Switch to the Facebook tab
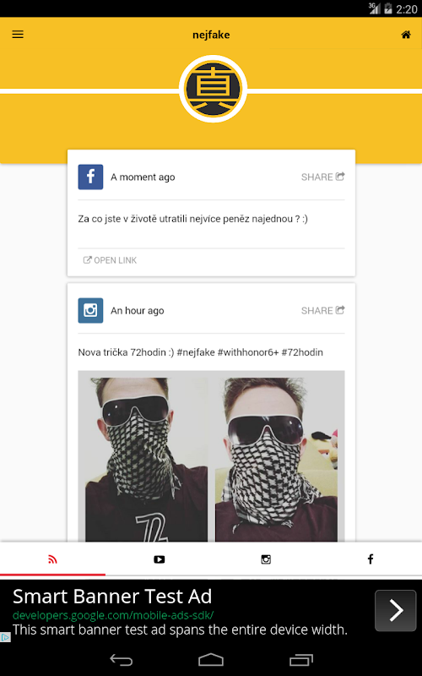Viewport: 422px width, 676px height. (371, 559)
